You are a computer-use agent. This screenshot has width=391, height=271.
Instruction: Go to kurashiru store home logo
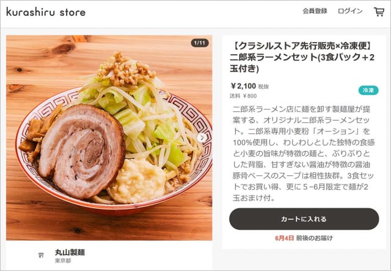[x=46, y=12]
